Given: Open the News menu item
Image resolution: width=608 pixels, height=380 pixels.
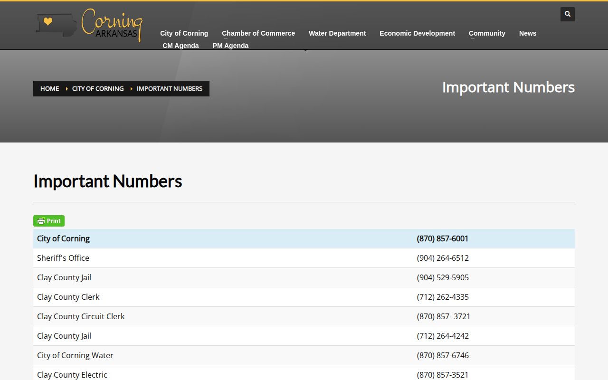Looking at the screenshot, I should click(x=528, y=33).
